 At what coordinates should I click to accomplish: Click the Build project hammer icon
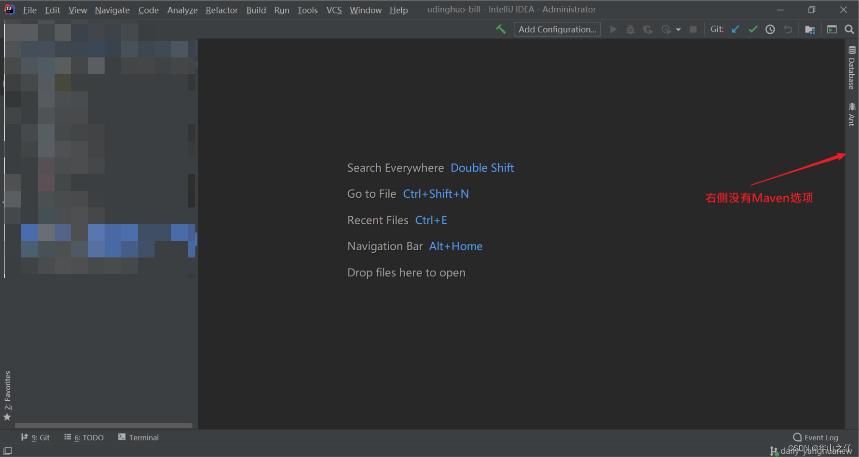(x=501, y=29)
